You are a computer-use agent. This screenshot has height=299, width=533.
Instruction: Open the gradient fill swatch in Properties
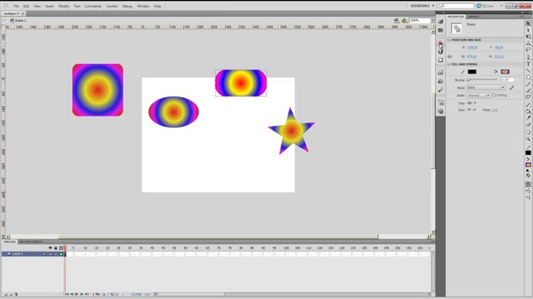point(505,72)
